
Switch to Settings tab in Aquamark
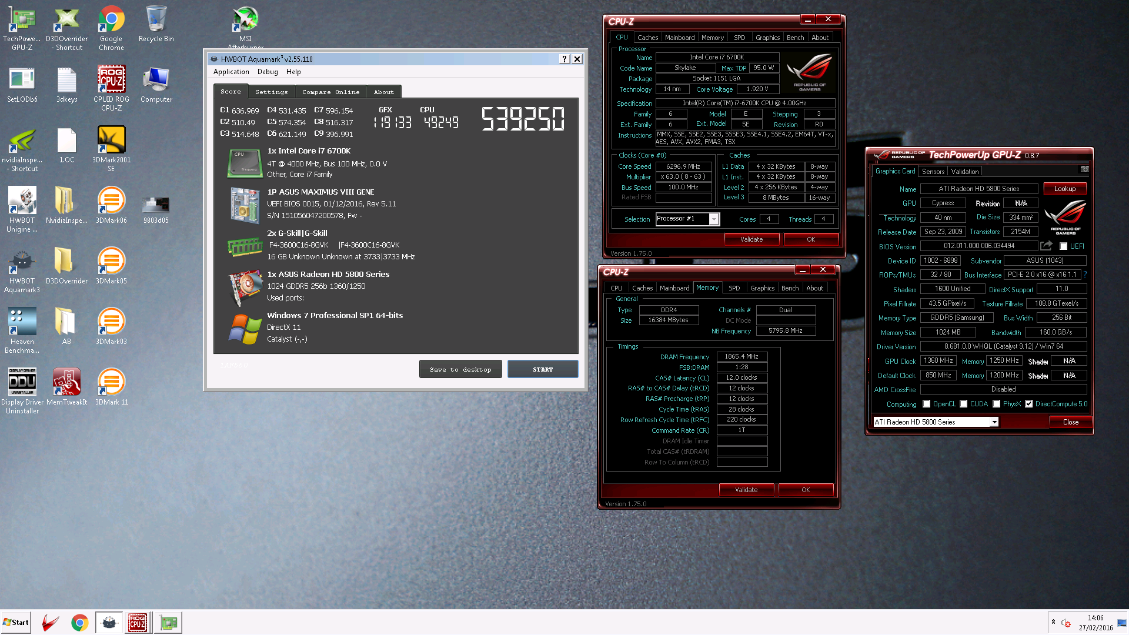pyautogui.click(x=271, y=92)
